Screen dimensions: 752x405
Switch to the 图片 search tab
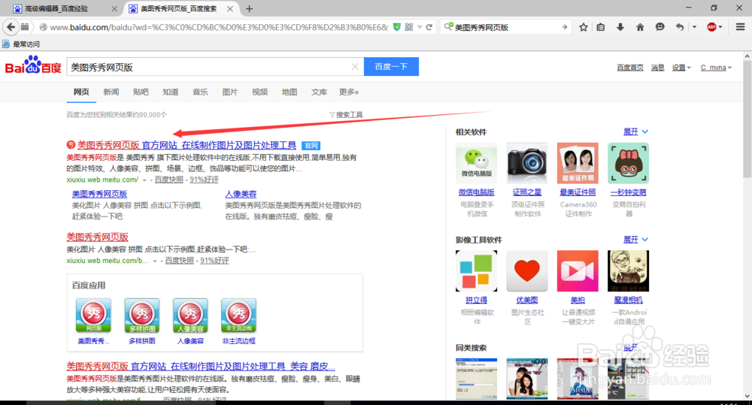click(x=230, y=92)
